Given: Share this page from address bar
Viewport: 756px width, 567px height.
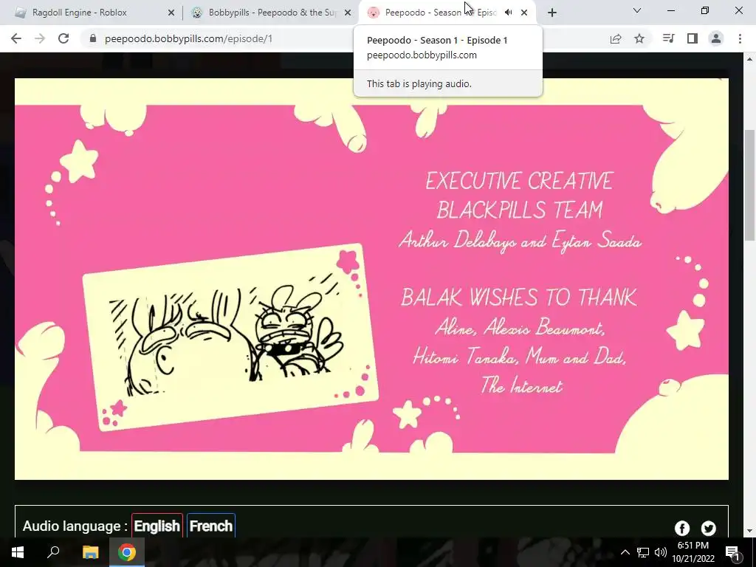Looking at the screenshot, I should [x=616, y=38].
